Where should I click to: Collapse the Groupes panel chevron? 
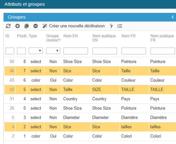[173, 17]
